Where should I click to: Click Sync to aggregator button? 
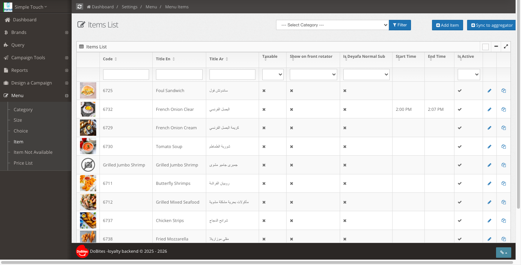click(x=491, y=25)
